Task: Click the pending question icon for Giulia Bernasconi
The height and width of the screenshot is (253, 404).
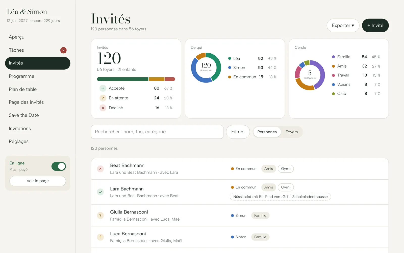Action: (x=100, y=216)
